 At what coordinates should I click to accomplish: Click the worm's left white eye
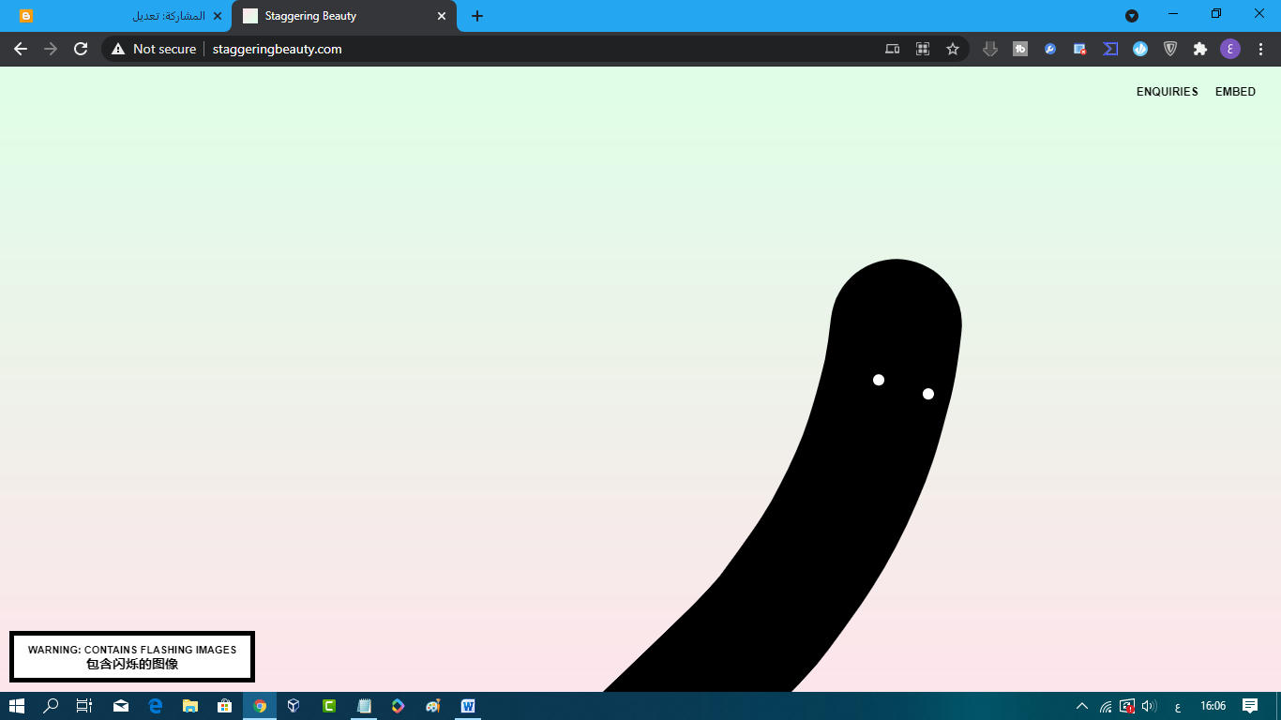(879, 380)
